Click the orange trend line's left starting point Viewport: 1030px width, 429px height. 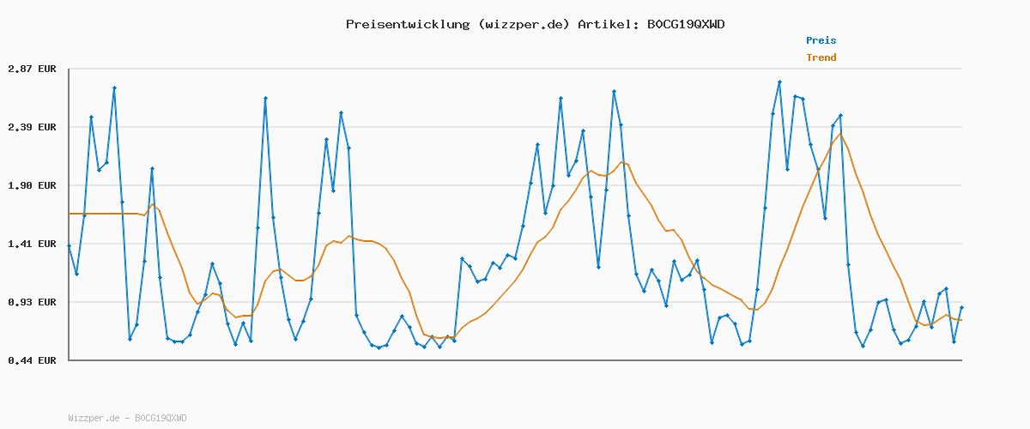point(70,213)
